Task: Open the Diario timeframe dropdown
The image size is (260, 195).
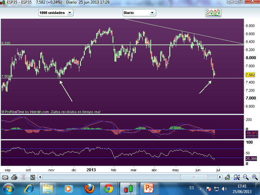Action: point(139,13)
